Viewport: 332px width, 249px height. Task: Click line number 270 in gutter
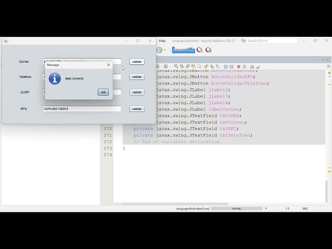[108, 129]
